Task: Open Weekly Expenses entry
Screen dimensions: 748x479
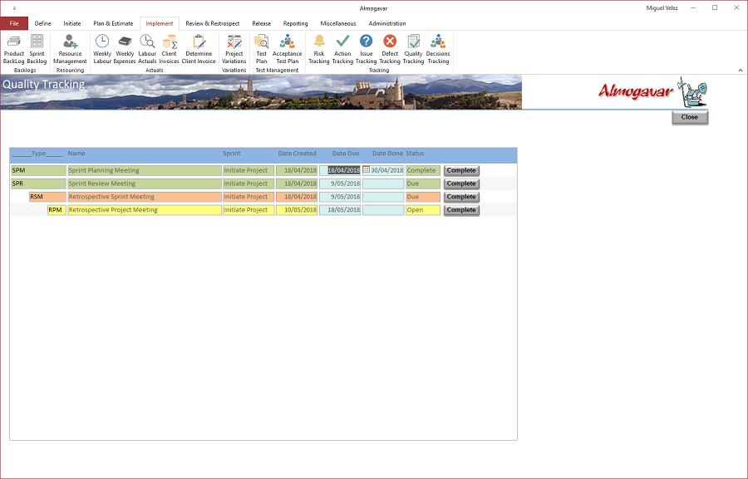Action: pos(125,49)
